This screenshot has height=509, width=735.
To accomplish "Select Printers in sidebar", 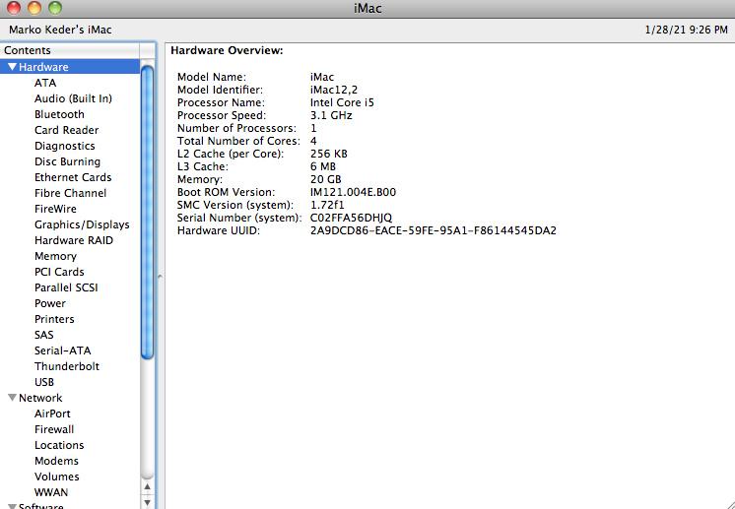I will pos(54,319).
